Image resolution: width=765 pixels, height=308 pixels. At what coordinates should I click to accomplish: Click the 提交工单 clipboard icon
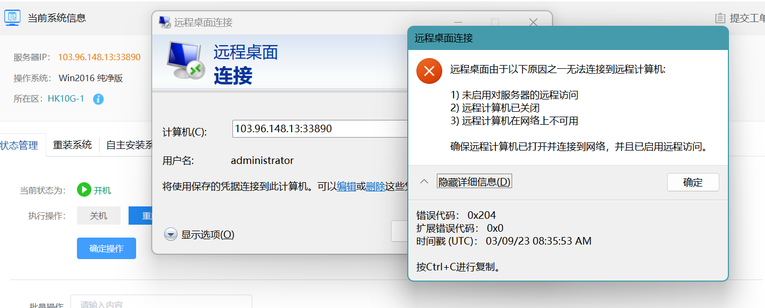(720, 18)
